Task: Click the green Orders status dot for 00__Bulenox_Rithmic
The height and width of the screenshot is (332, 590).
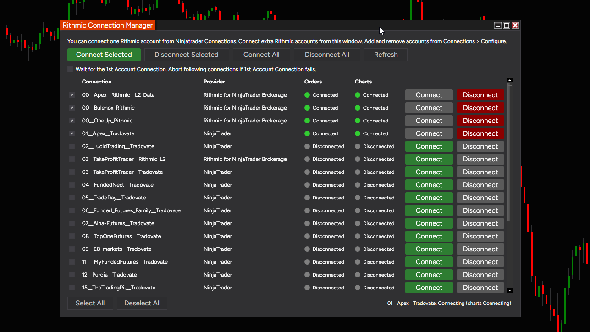Action: [307, 108]
